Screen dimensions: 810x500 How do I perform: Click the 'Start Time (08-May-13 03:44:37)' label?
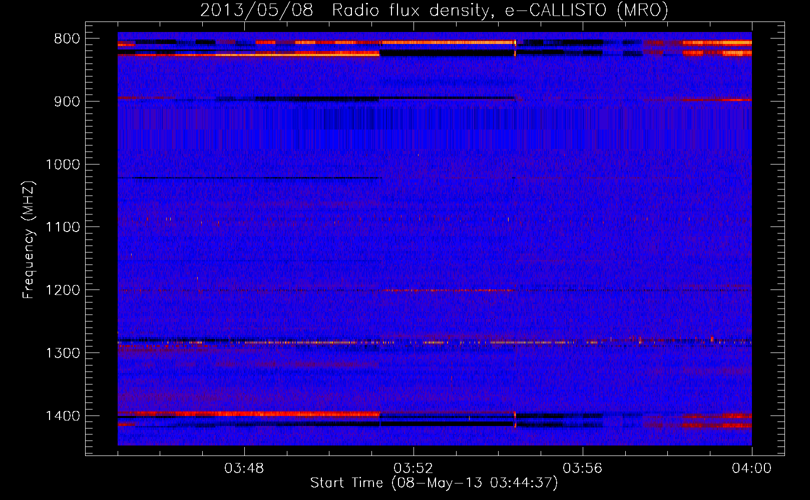coord(434,483)
